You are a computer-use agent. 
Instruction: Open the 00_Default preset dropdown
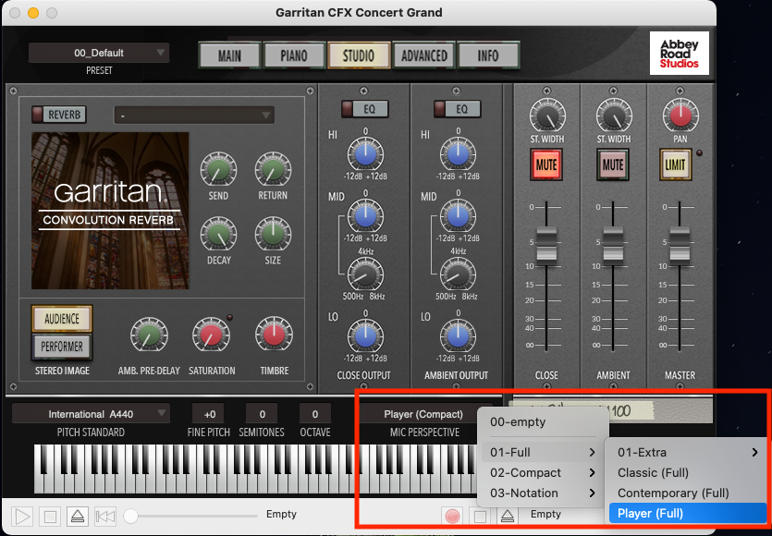(98, 54)
